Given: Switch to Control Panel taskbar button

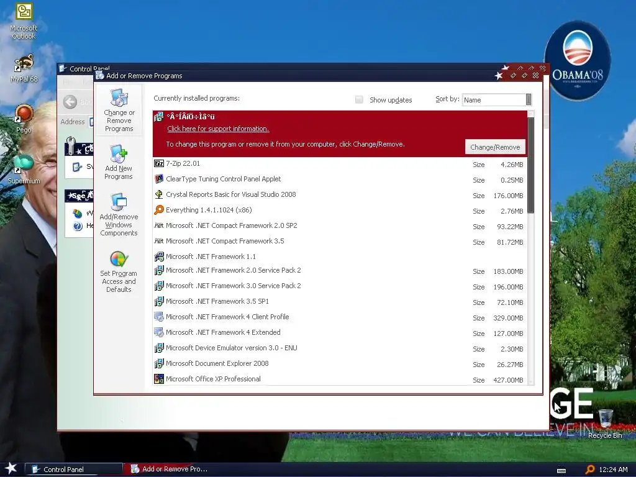Looking at the screenshot, I should (74, 470).
